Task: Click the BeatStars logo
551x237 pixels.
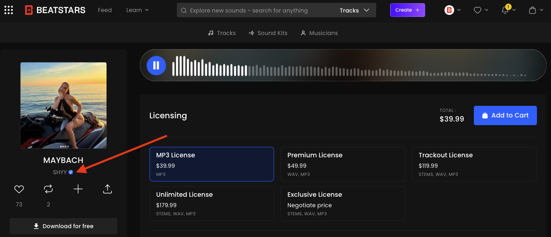Action: [x=55, y=10]
